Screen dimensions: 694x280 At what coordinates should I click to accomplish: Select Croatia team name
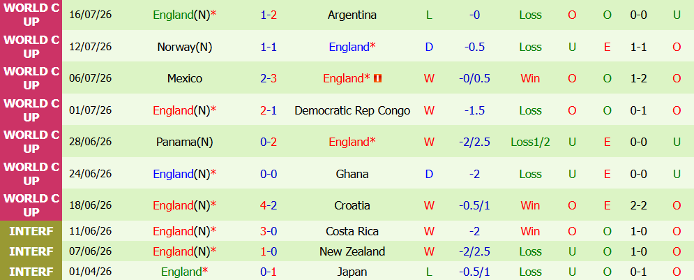point(352,205)
